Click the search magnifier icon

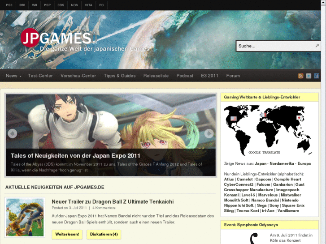[317, 46]
